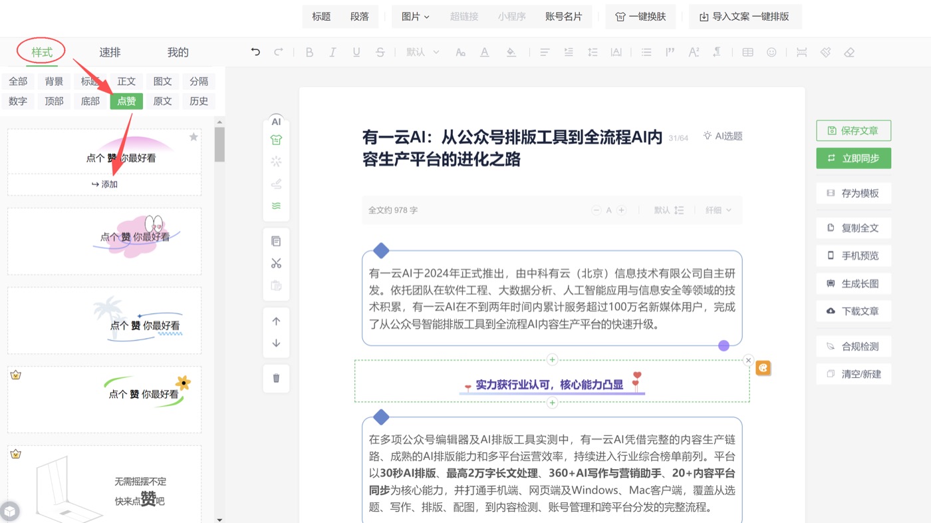The width and height of the screenshot is (931, 523).
Task: Click the 添加 link under first style
Action: 104,184
